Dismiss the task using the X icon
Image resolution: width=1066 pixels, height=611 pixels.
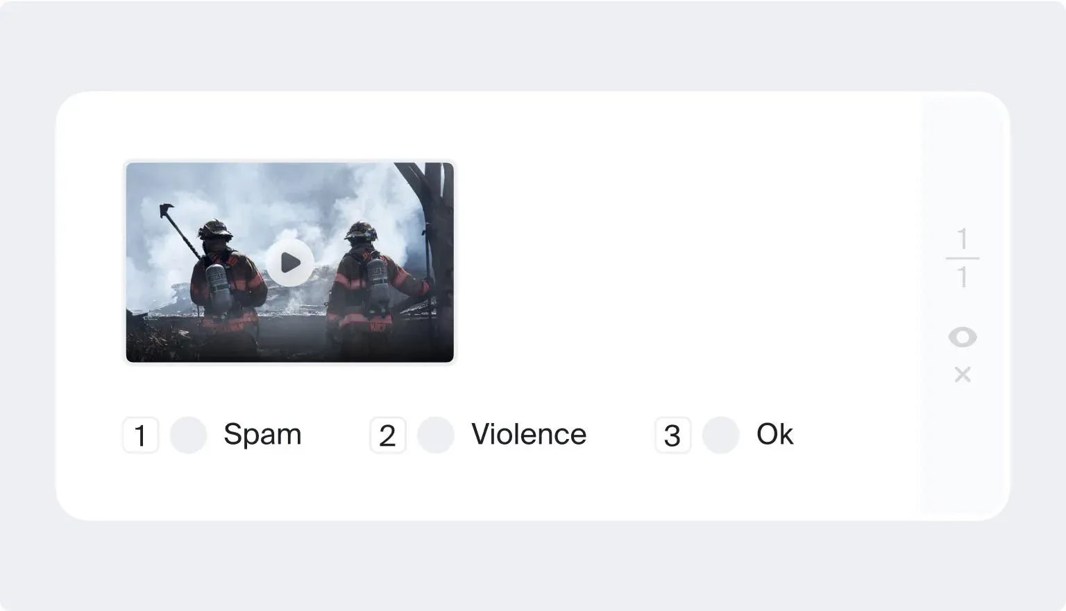tap(963, 375)
